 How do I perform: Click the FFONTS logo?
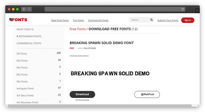click(x=18, y=20)
